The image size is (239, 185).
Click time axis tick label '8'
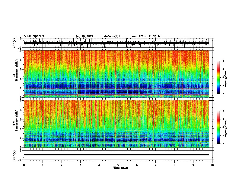click(174, 165)
